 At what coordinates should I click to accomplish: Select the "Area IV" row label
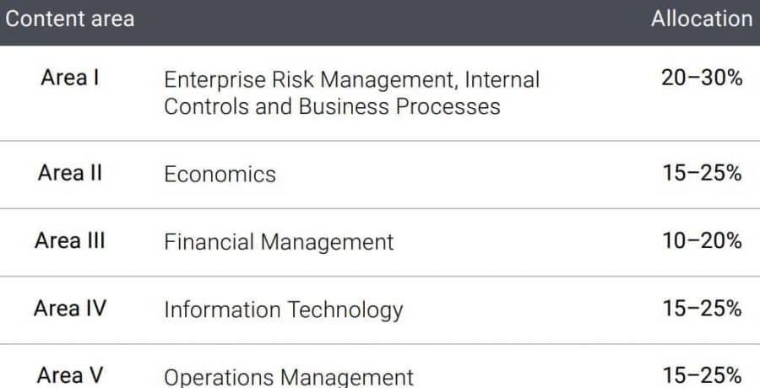(70, 308)
